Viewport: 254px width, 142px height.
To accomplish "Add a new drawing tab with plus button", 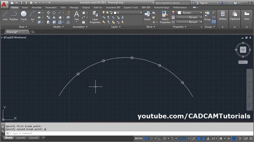I will [x=33, y=32].
